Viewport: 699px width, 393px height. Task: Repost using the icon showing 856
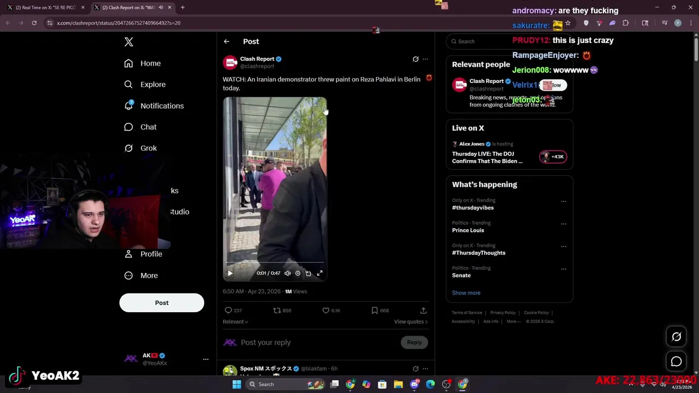pos(282,311)
